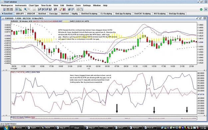The height and width of the screenshot is (130, 208).
Task: Click the second workspace layout toolbar icon
Action: [x=8, y=9]
